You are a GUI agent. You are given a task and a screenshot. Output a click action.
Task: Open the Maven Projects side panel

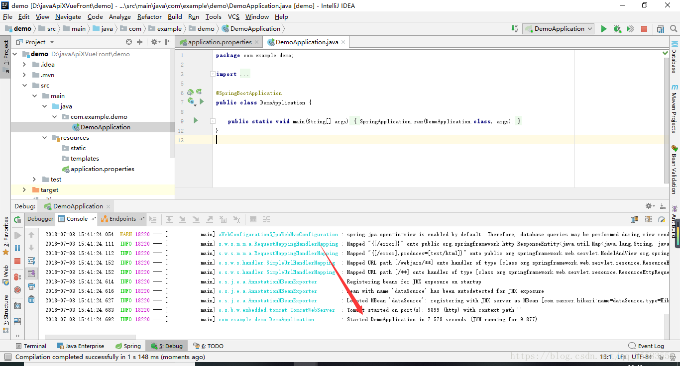[675, 108]
